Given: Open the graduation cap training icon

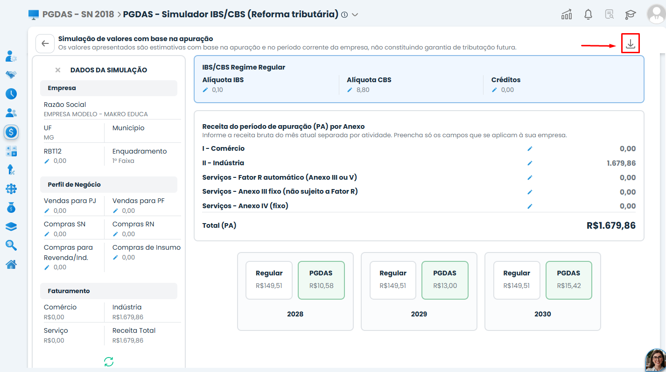Looking at the screenshot, I should [631, 14].
